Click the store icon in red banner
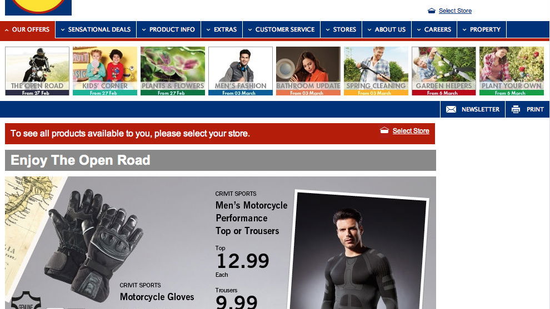The width and height of the screenshot is (550, 309). point(384,130)
